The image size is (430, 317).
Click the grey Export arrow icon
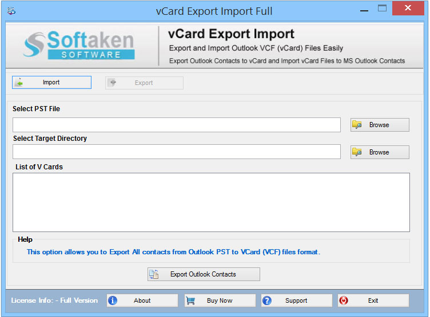pyautogui.click(x=112, y=83)
